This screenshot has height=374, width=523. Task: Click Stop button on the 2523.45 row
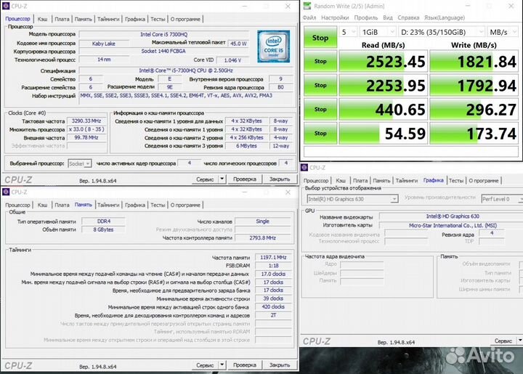click(x=320, y=61)
